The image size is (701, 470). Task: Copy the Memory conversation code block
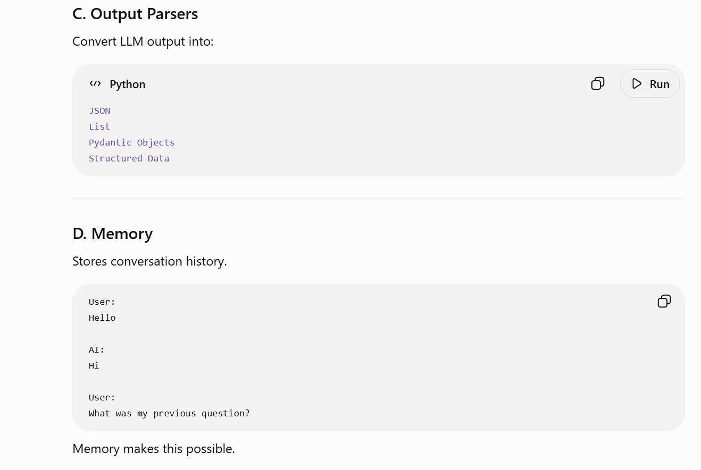coord(664,302)
